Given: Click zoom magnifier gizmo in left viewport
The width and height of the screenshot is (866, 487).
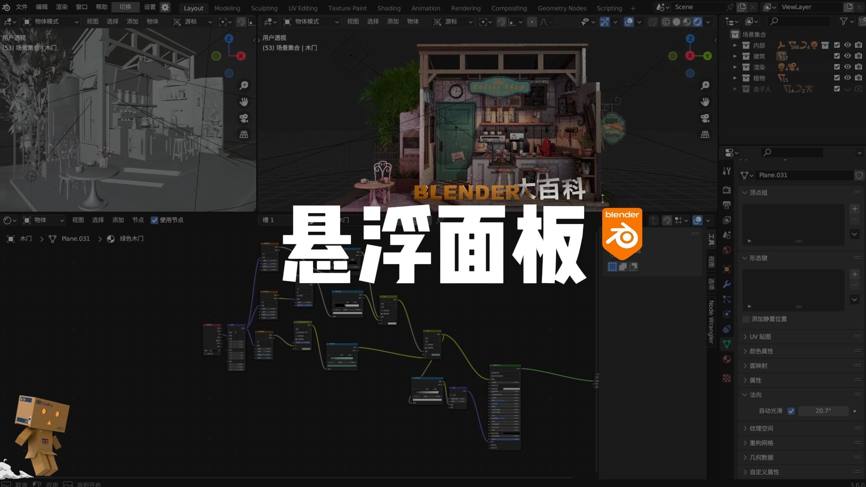Looking at the screenshot, I should [244, 85].
